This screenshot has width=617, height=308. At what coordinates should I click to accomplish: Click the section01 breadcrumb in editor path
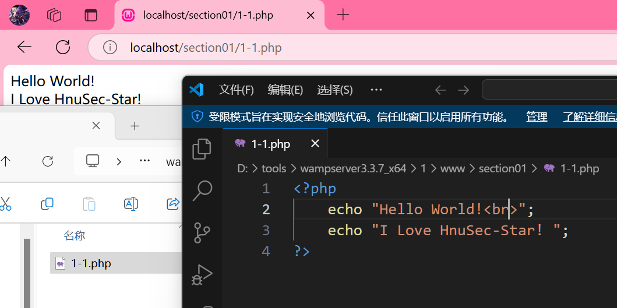pos(502,168)
